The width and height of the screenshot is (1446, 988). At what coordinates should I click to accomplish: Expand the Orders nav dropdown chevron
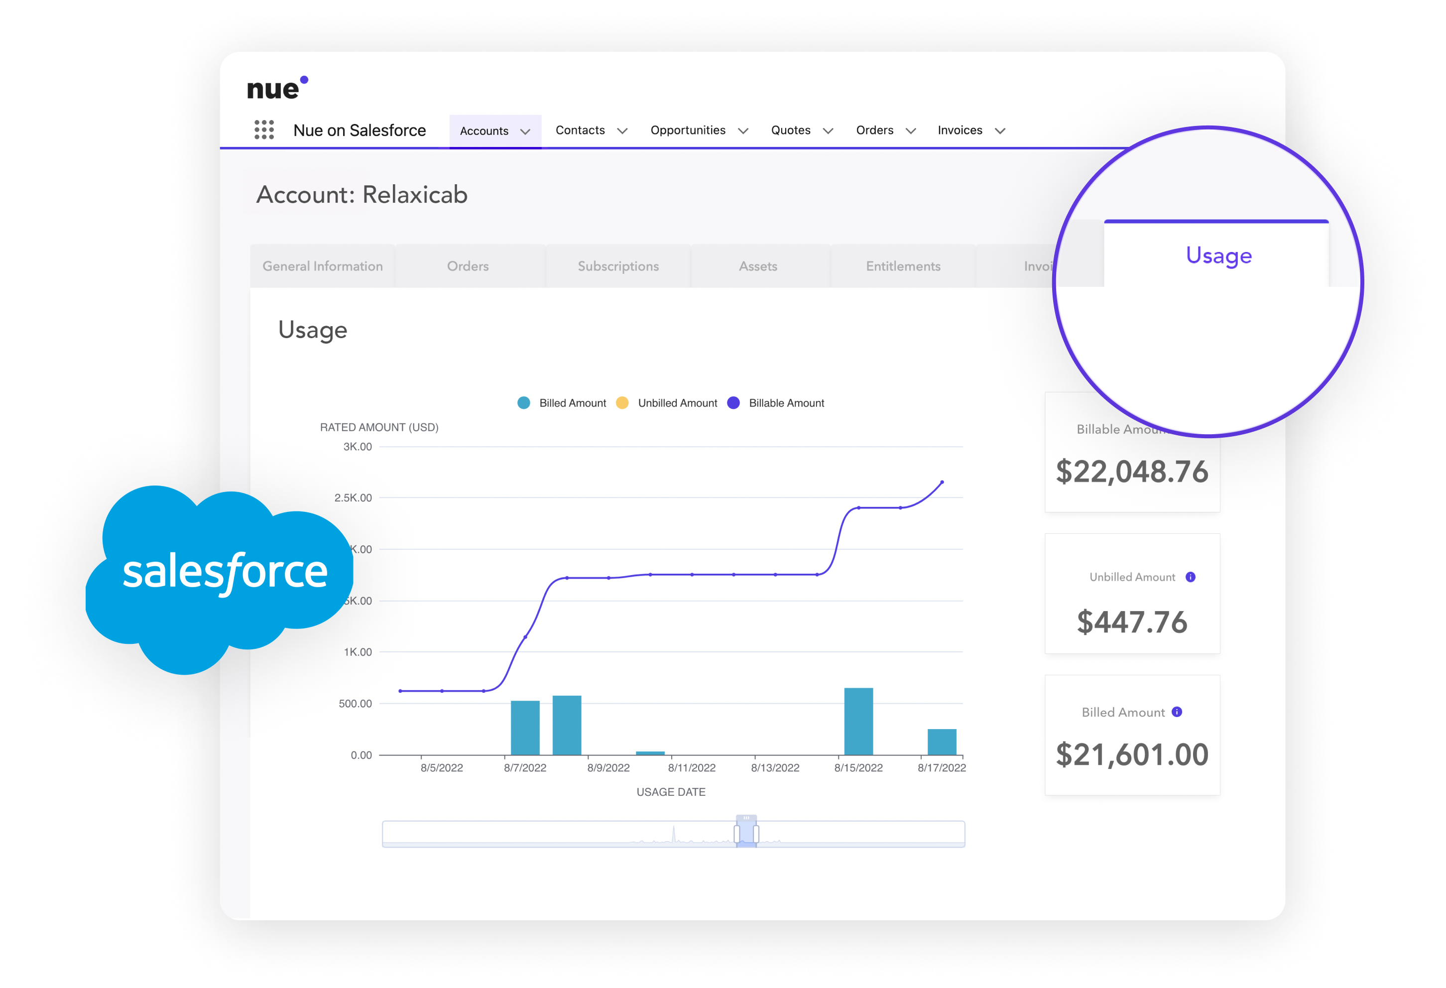pos(911,130)
